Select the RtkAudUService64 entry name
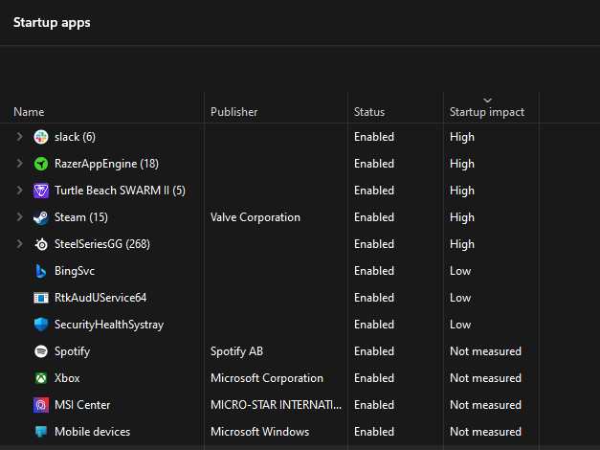Viewport: 600px width, 450px height. point(100,298)
